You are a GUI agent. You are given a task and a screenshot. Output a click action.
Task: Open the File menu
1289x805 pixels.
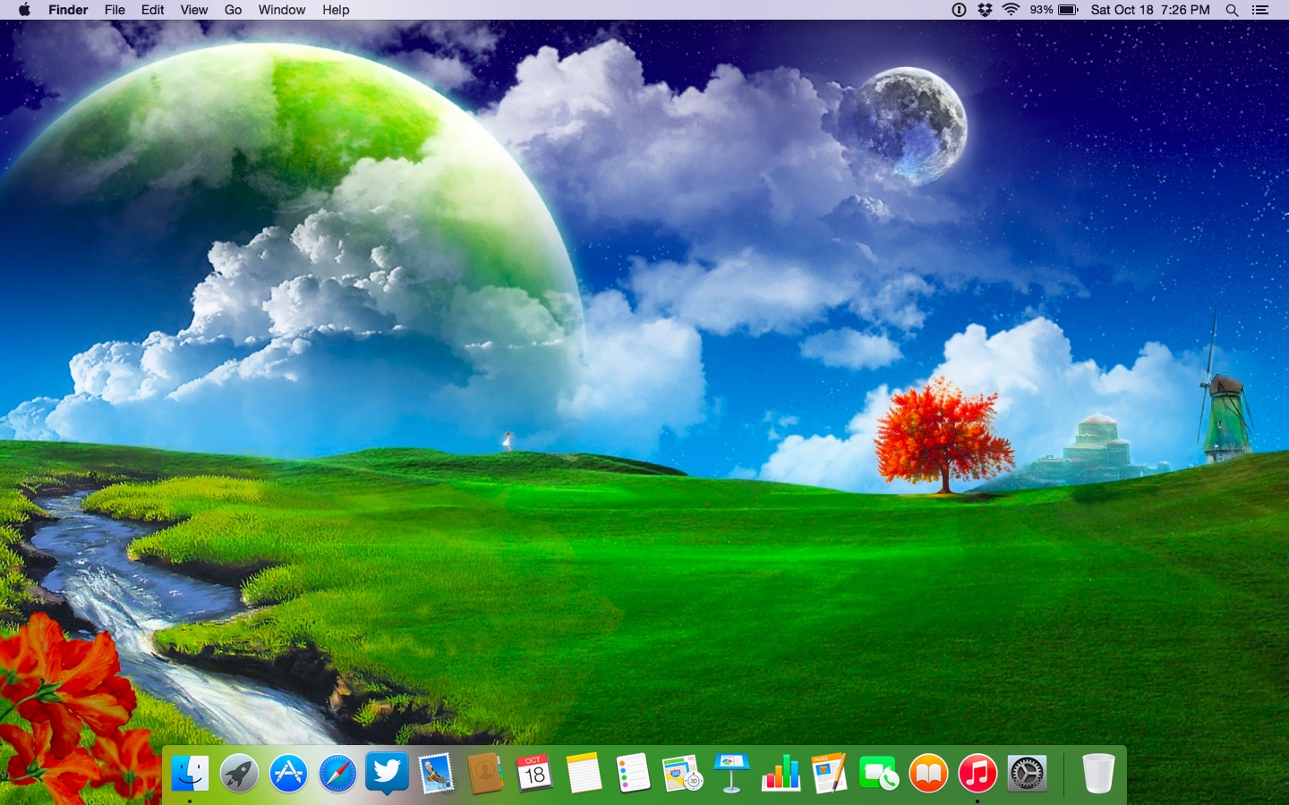pos(115,10)
